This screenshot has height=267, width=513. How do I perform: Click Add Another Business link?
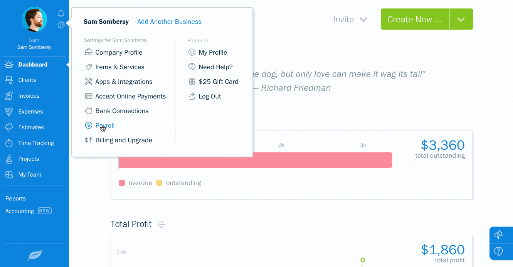click(169, 22)
